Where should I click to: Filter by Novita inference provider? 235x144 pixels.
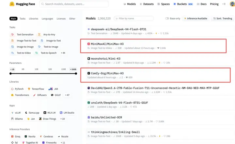pyautogui.click(x=30, y=136)
